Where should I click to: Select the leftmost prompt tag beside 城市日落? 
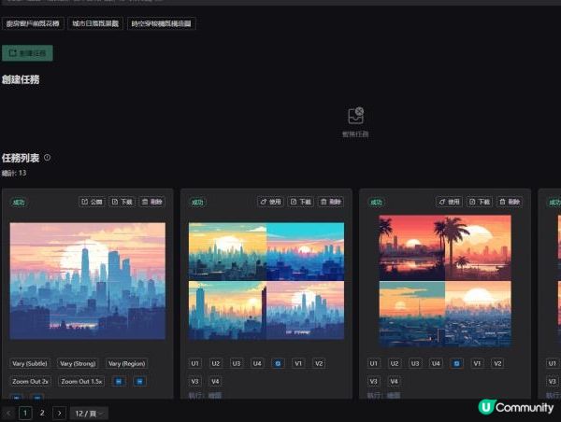pos(33,23)
